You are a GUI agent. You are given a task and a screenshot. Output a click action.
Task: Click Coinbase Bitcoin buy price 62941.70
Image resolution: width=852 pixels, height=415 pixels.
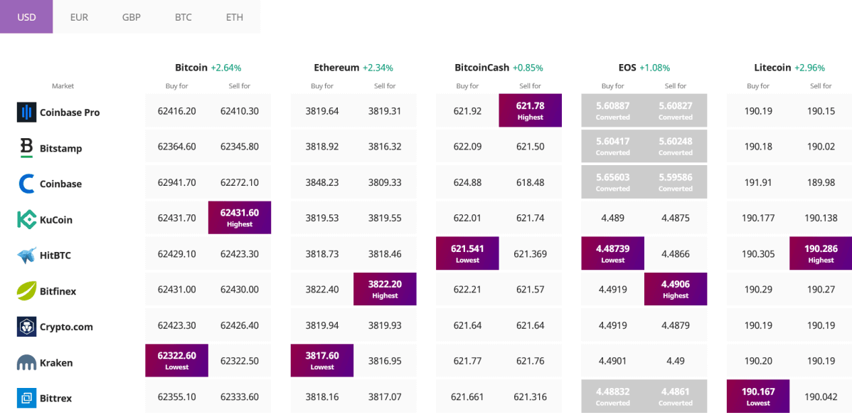point(176,183)
